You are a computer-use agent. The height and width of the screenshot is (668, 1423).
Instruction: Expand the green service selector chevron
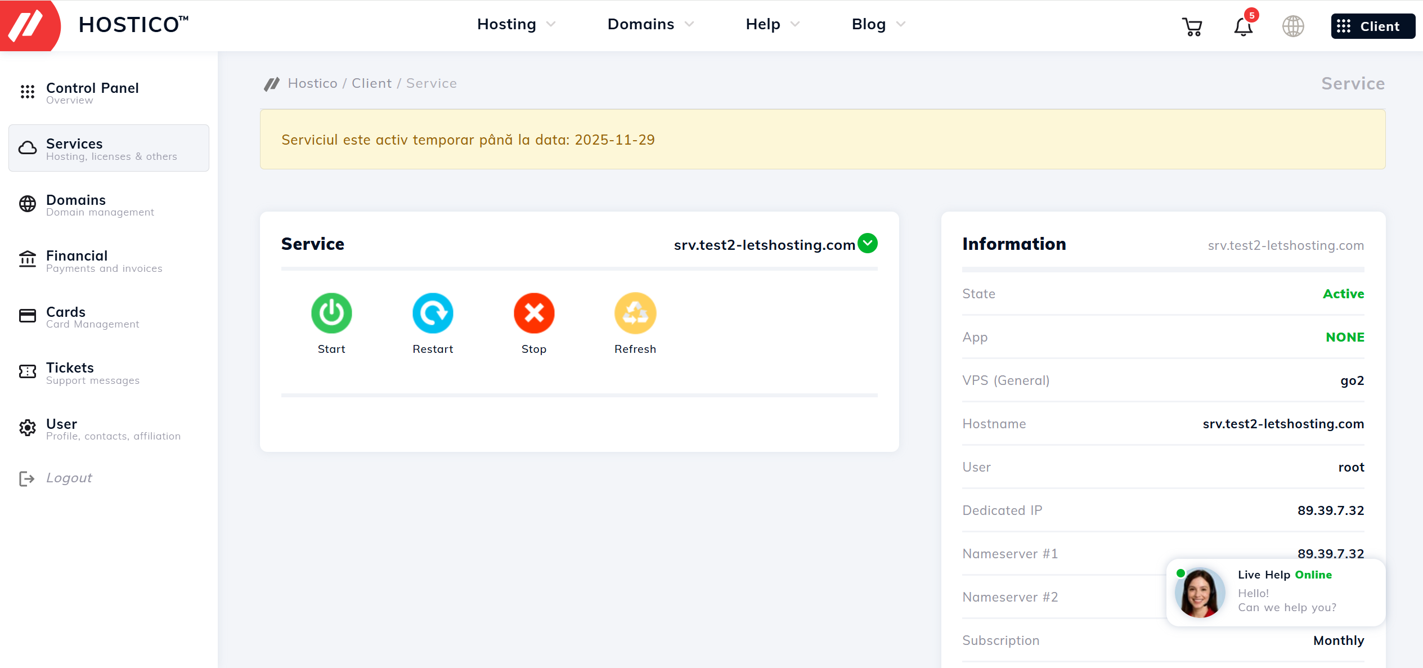coord(868,244)
